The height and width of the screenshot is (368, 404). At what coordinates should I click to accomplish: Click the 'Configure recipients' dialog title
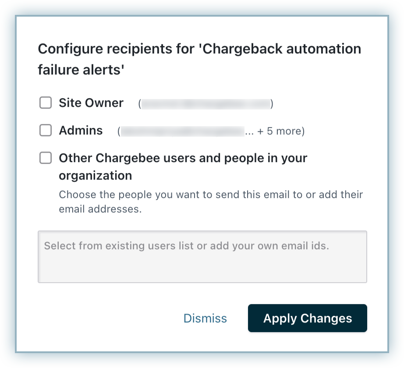coord(199,49)
